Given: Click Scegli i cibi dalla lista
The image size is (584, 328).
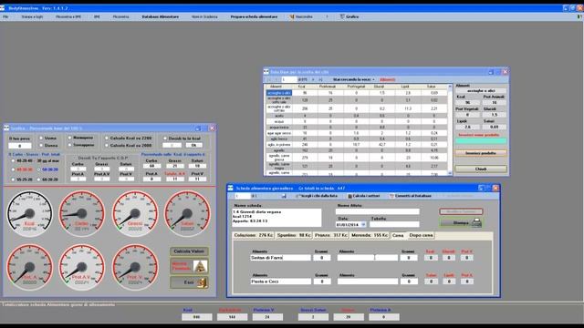Looking at the screenshot, I should [x=317, y=196].
